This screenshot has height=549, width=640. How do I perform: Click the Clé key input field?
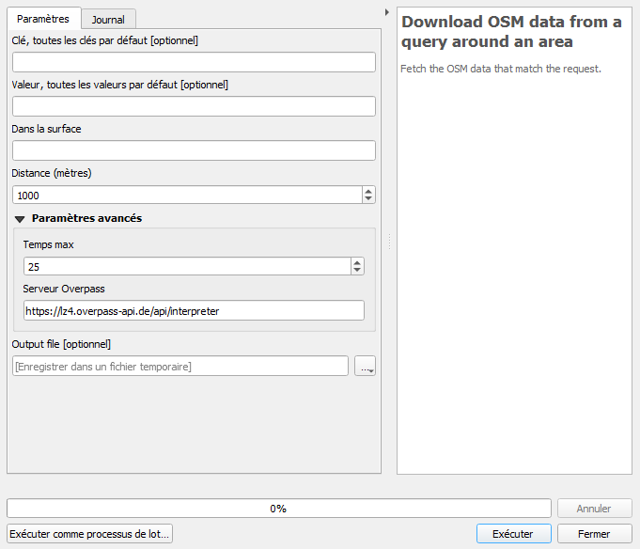[194, 62]
